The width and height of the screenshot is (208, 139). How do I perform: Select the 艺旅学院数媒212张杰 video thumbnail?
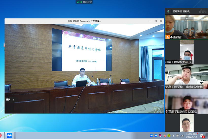tap(187, 101)
